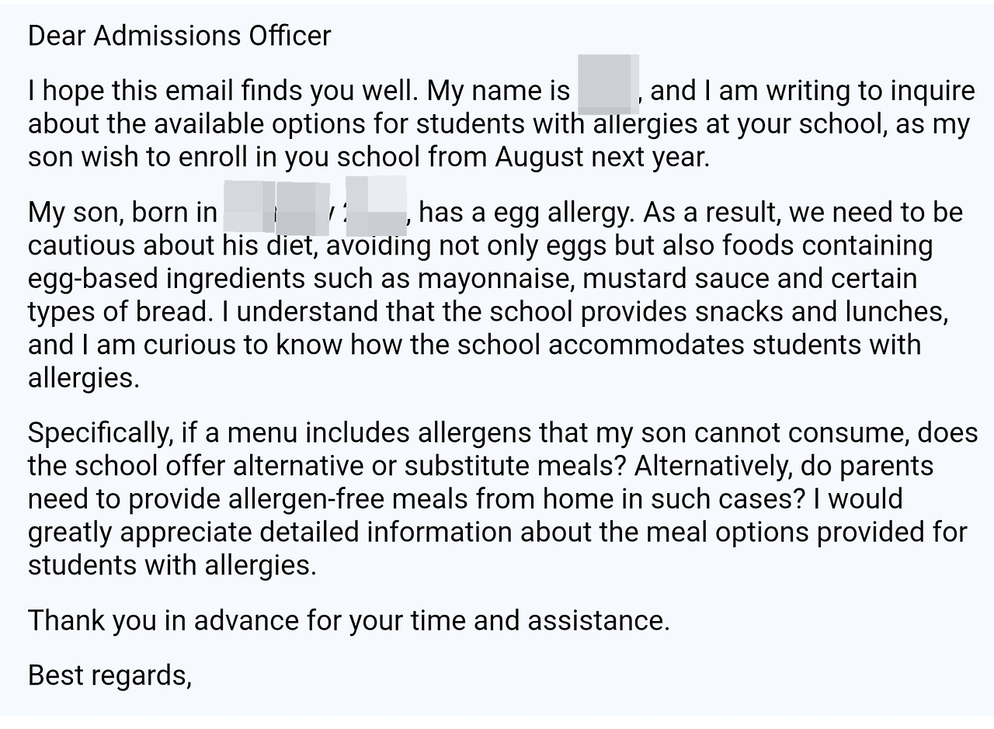The width and height of the screenshot is (994, 729).
Task: Click the word "egg-based"
Action: [x=93, y=278]
